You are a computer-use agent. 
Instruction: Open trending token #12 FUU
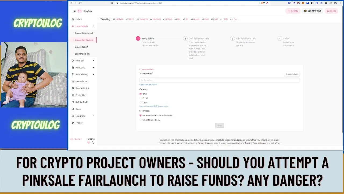[234, 19]
